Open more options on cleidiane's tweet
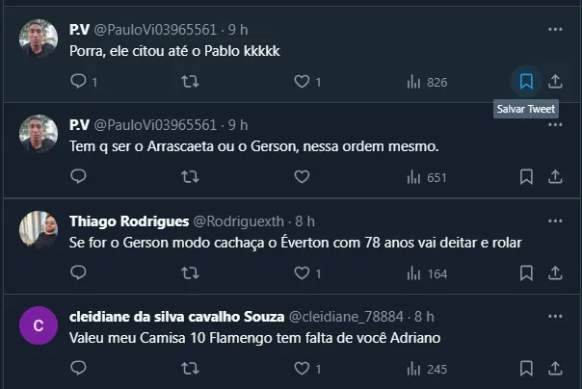Viewport: 582px width, 389px height. point(555,317)
